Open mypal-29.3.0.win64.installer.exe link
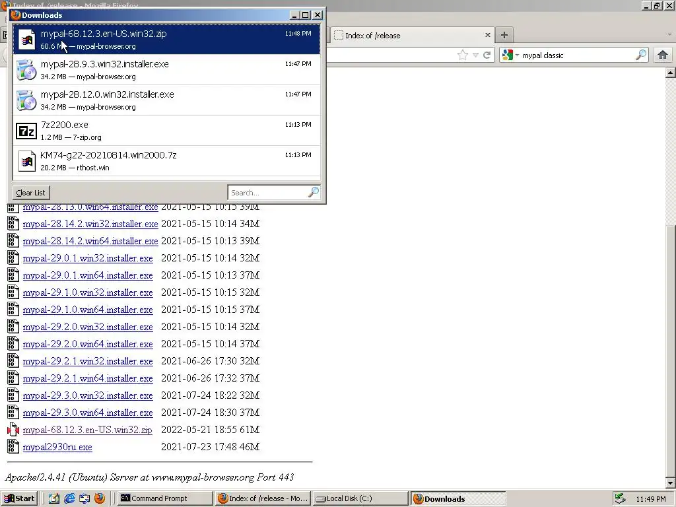 tap(88, 413)
